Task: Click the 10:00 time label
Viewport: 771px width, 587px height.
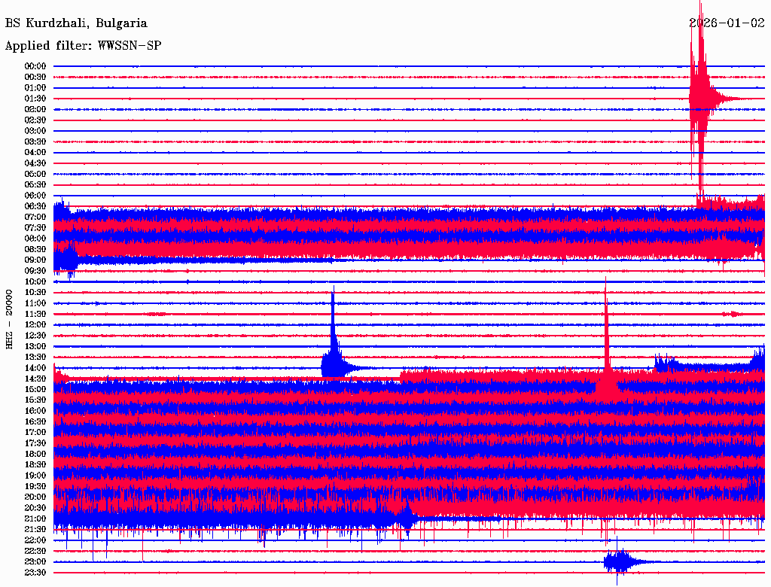Action: tap(35, 281)
